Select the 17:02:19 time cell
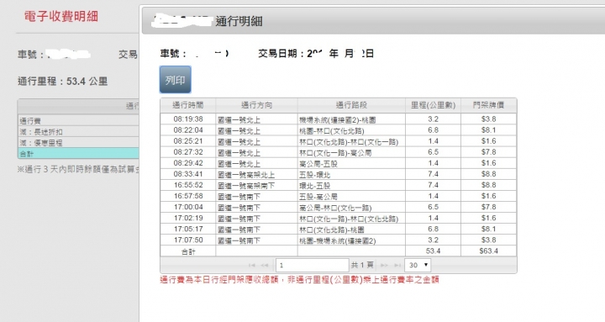 click(x=188, y=218)
